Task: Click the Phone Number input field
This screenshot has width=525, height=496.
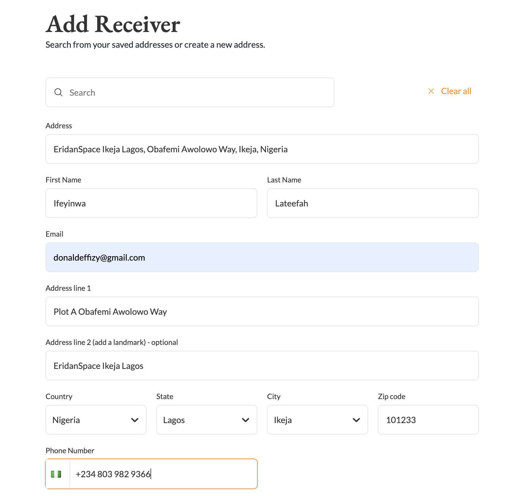Action: click(x=163, y=474)
